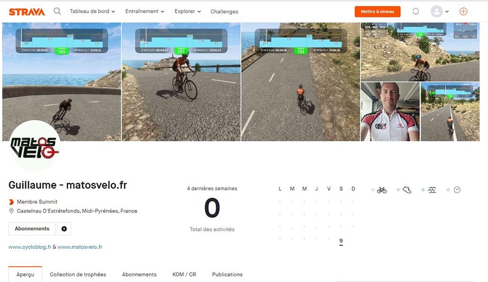The height and width of the screenshot is (282, 488).
Task: Click the Summit member chevron badge
Action: (11, 202)
